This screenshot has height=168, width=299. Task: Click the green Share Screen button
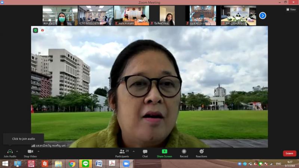pyautogui.click(x=164, y=153)
